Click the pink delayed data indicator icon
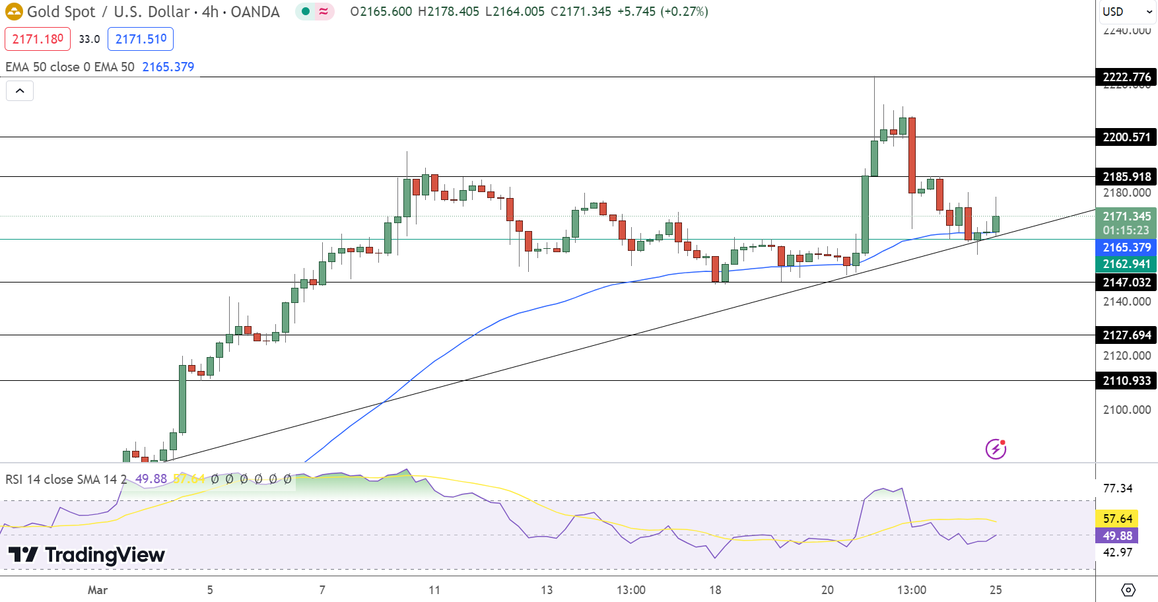The width and height of the screenshot is (1158, 602). (324, 11)
